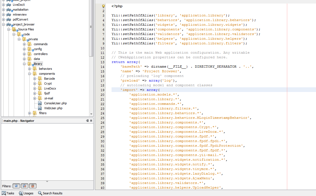The image size is (316, 196).
Task: Switch to the Search Results tab
Action: 50,193
